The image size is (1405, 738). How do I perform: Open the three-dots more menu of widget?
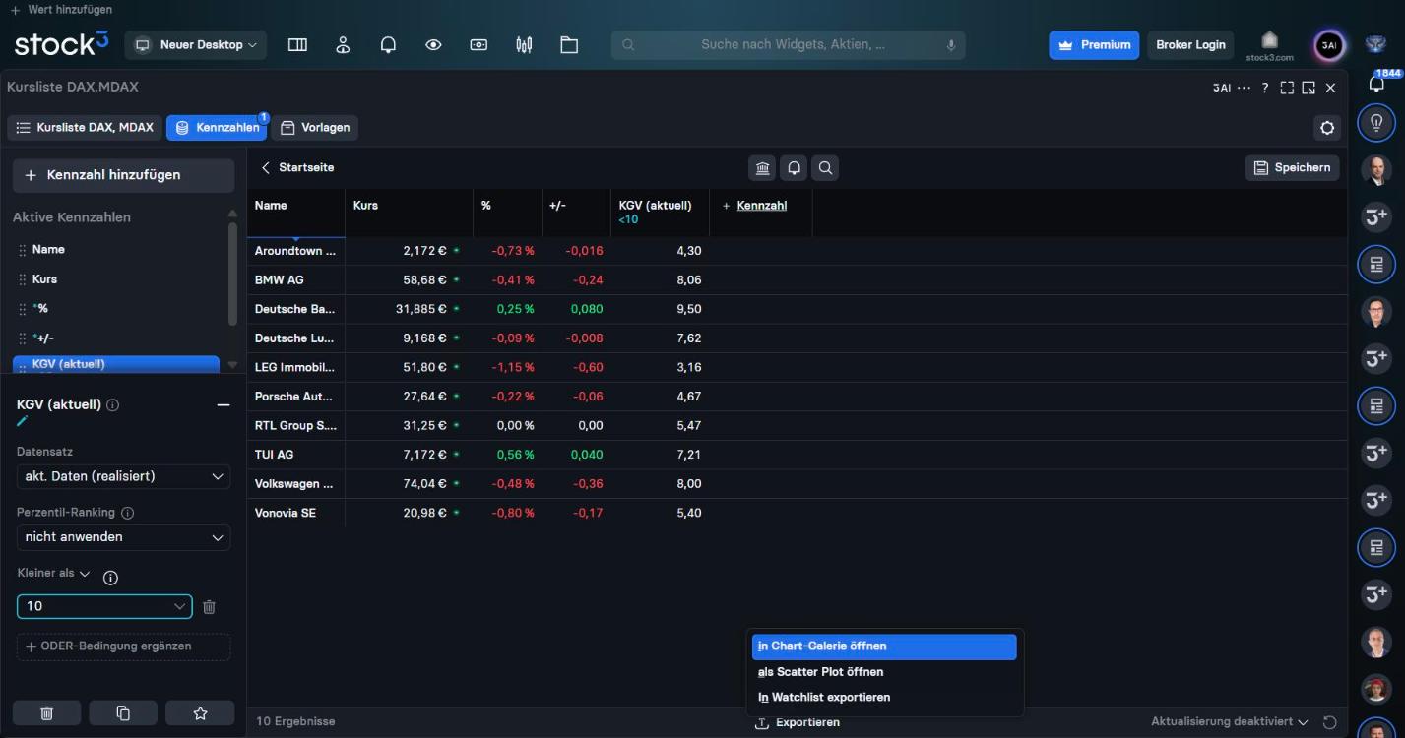pyautogui.click(x=1245, y=88)
